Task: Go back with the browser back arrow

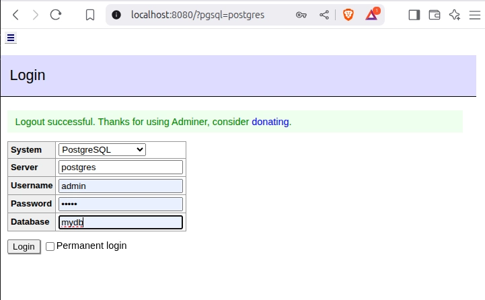Action: [15, 15]
